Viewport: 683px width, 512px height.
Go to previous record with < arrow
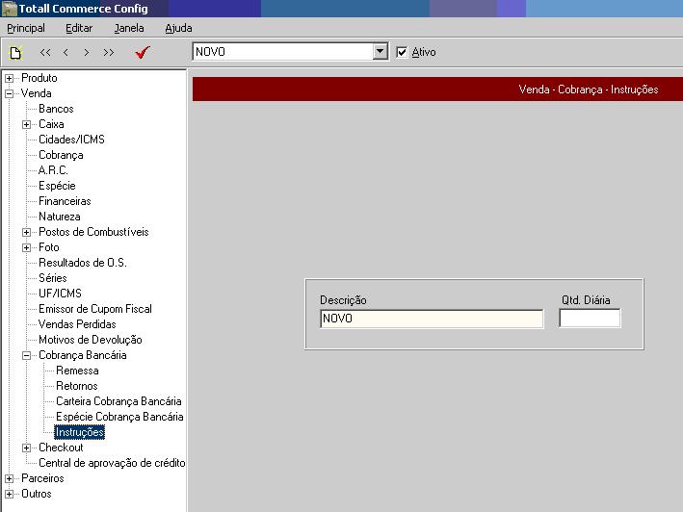coord(66,53)
